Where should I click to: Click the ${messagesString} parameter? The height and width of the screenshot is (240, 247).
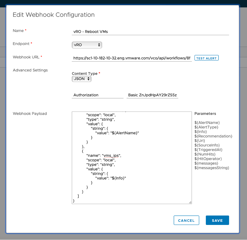[212, 168]
